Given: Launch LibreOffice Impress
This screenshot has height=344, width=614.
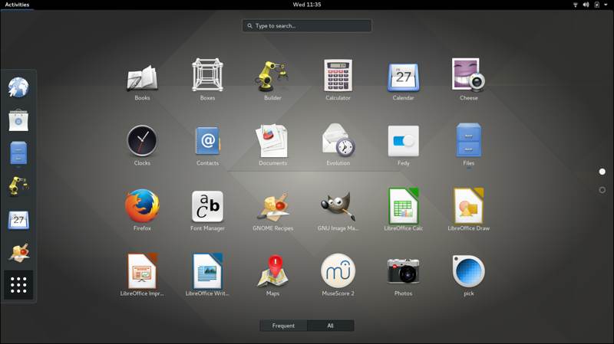Looking at the screenshot, I should pyautogui.click(x=142, y=275).
